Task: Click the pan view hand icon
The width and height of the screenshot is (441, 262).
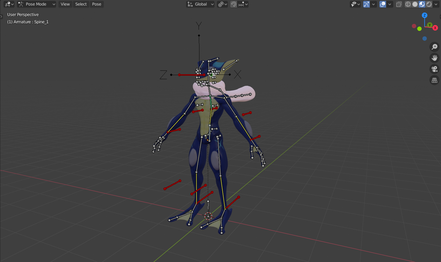Action: [434, 58]
